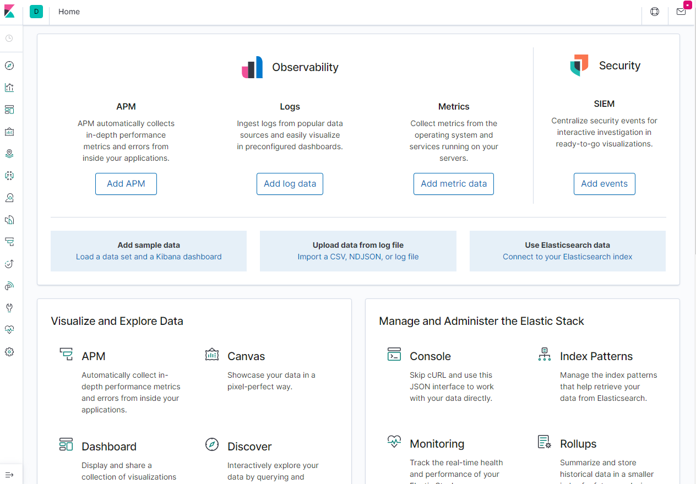Image resolution: width=696 pixels, height=484 pixels.
Task: Open Discover from the side navigation
Action: 9,66
